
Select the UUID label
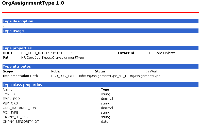pyautogui.click(x=7, y=53)
